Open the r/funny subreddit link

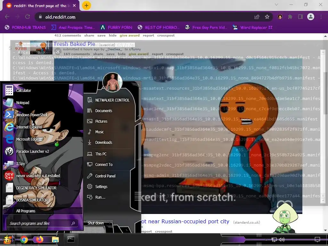click(135, 49)
